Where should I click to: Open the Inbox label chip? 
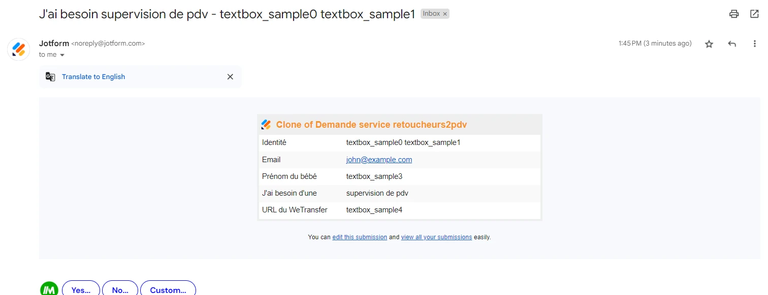pyautogui.click(x=431, y=13)
